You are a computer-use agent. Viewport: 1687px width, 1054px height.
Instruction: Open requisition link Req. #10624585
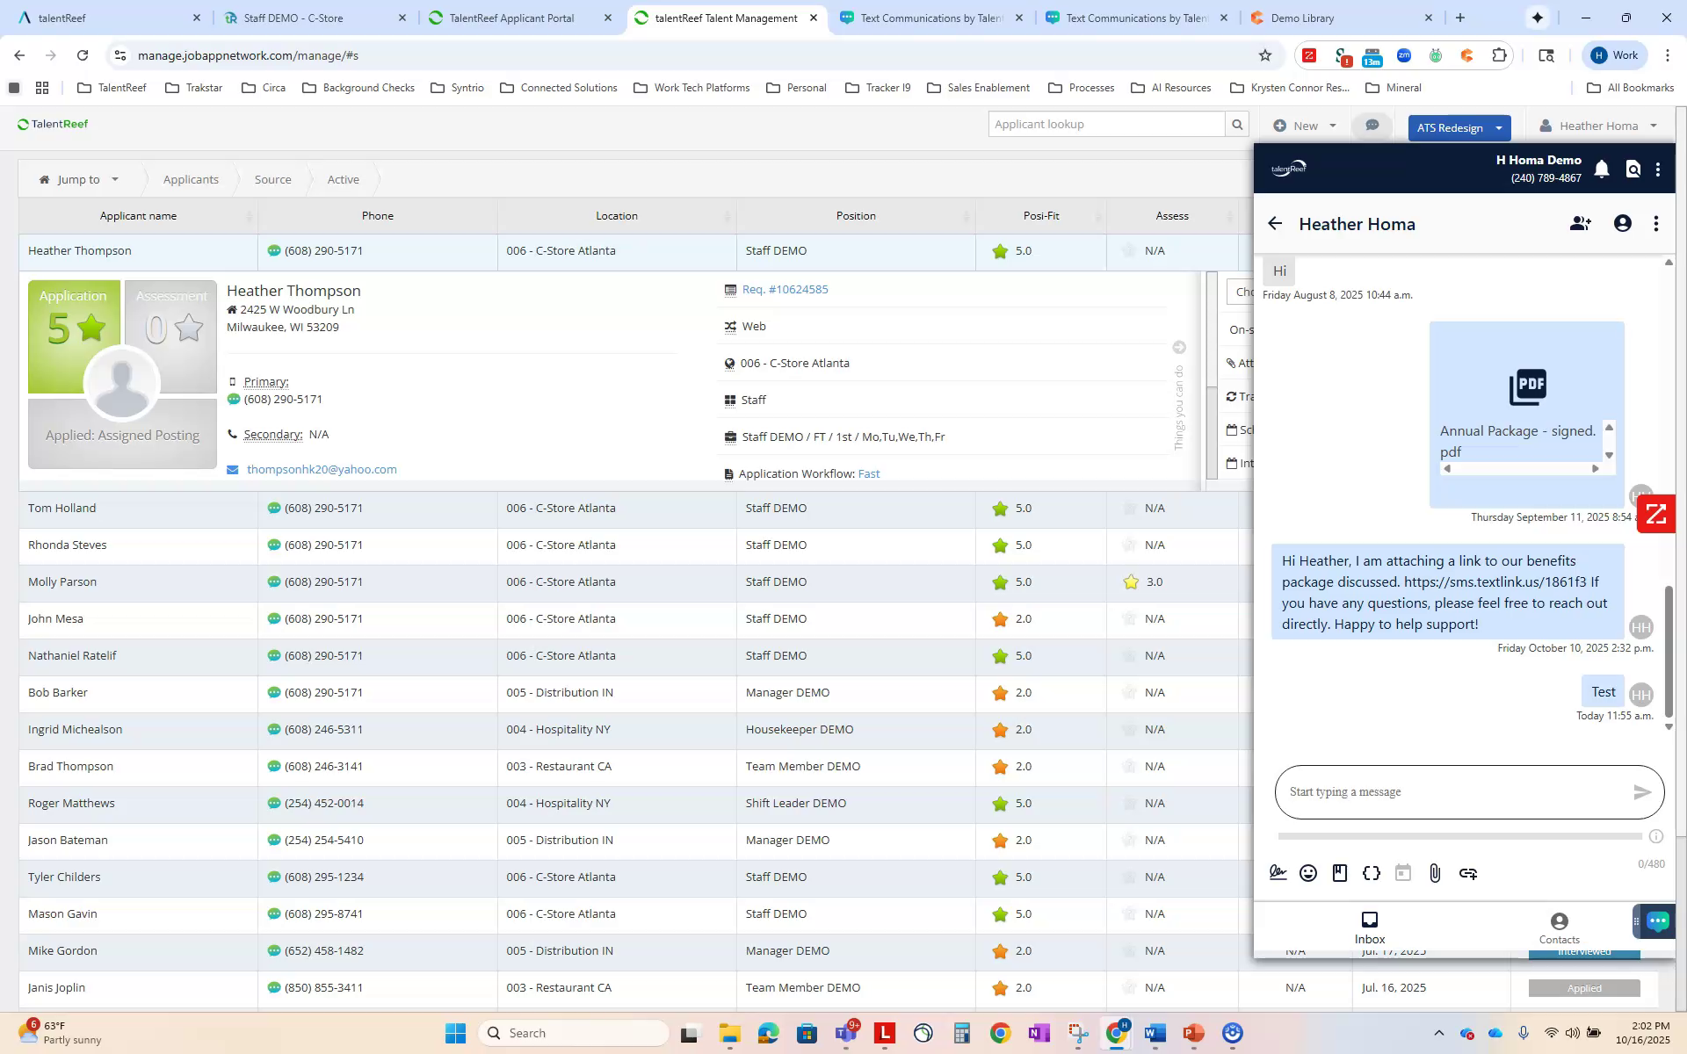coord(784,289)
